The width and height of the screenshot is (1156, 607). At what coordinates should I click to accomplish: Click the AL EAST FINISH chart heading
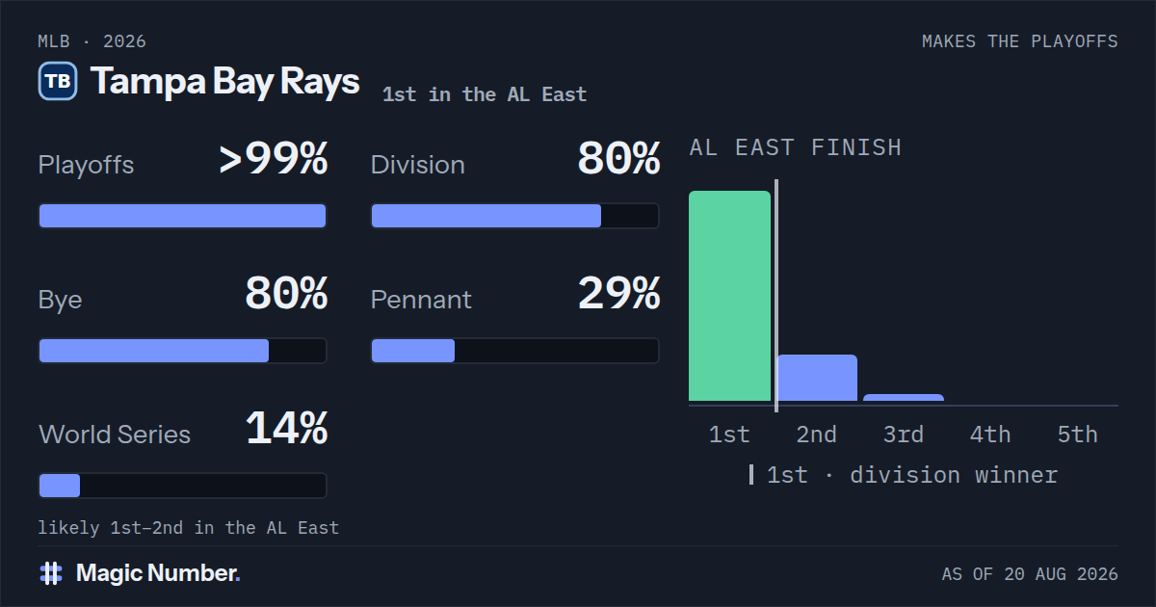tap(796, 147)
